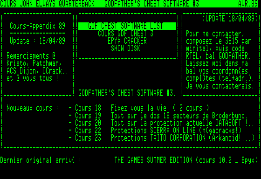Click the '(UPDATE 18/04/89)' text
The width and height of the screenshot is (261, 179).
(x=230, y=19)
